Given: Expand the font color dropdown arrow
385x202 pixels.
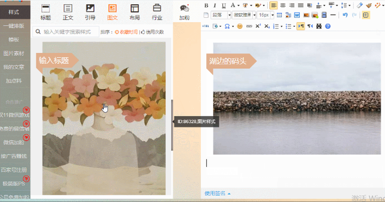Looking at the screenshot, I should tap(238, 6).
